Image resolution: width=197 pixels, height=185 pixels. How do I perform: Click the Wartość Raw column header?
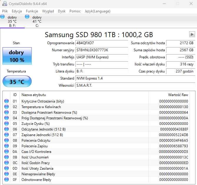(169, 95)
